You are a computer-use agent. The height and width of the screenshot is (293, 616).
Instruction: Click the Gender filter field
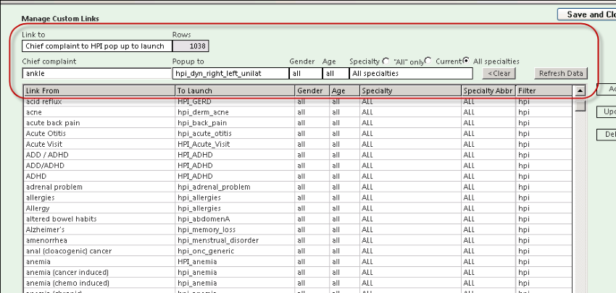click(x=306, y=73)
